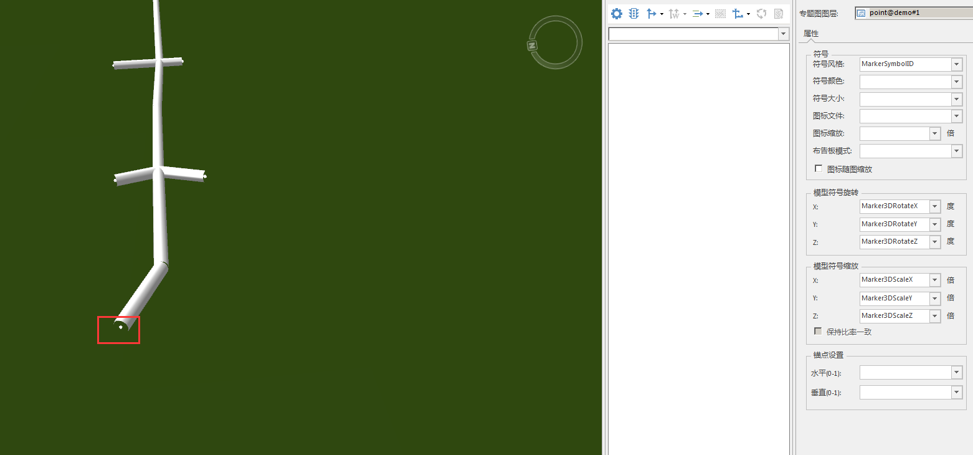
Task: Select the point@demo#1 thematic layer field
Action: pos(913,12)
